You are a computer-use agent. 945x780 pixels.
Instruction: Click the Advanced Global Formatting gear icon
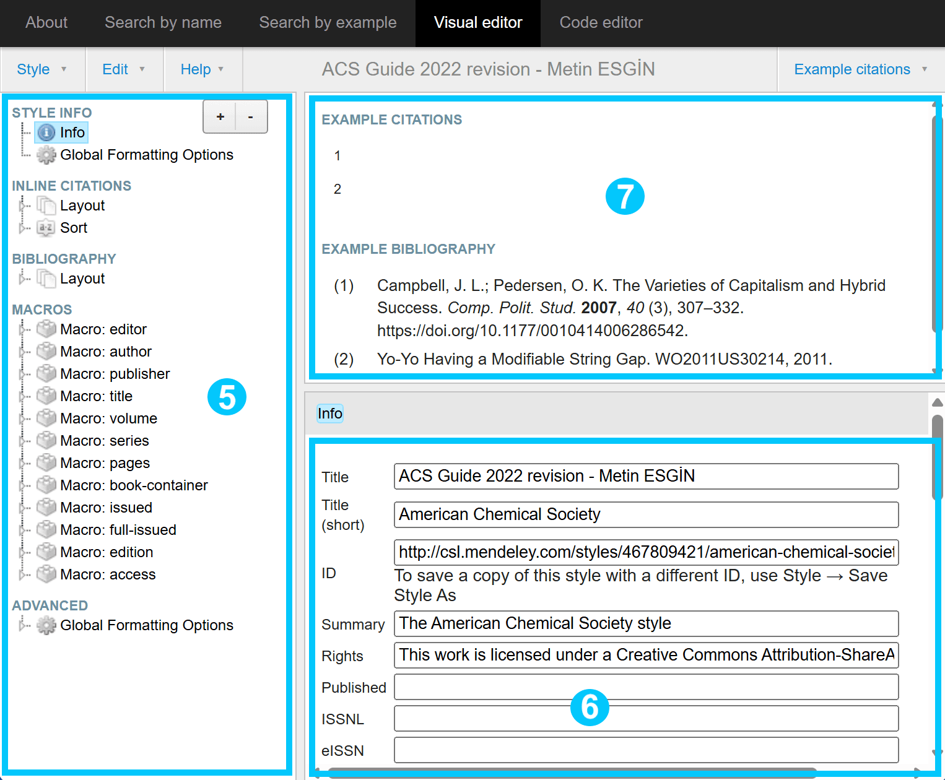tap(46, 625)
